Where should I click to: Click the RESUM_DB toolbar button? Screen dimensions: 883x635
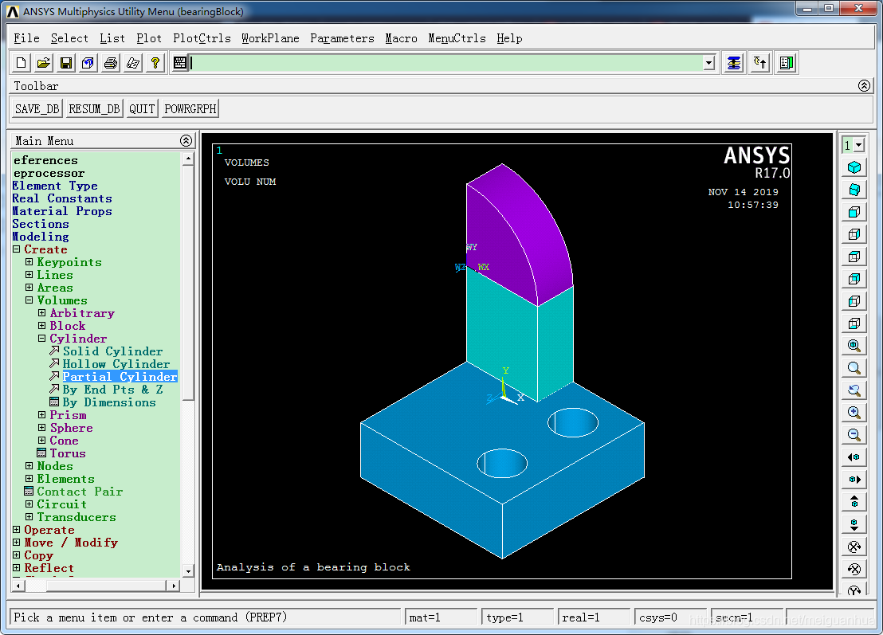94,108
